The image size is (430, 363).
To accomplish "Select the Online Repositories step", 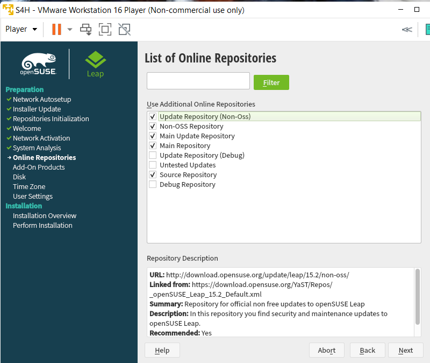I will tap(44, 157).
